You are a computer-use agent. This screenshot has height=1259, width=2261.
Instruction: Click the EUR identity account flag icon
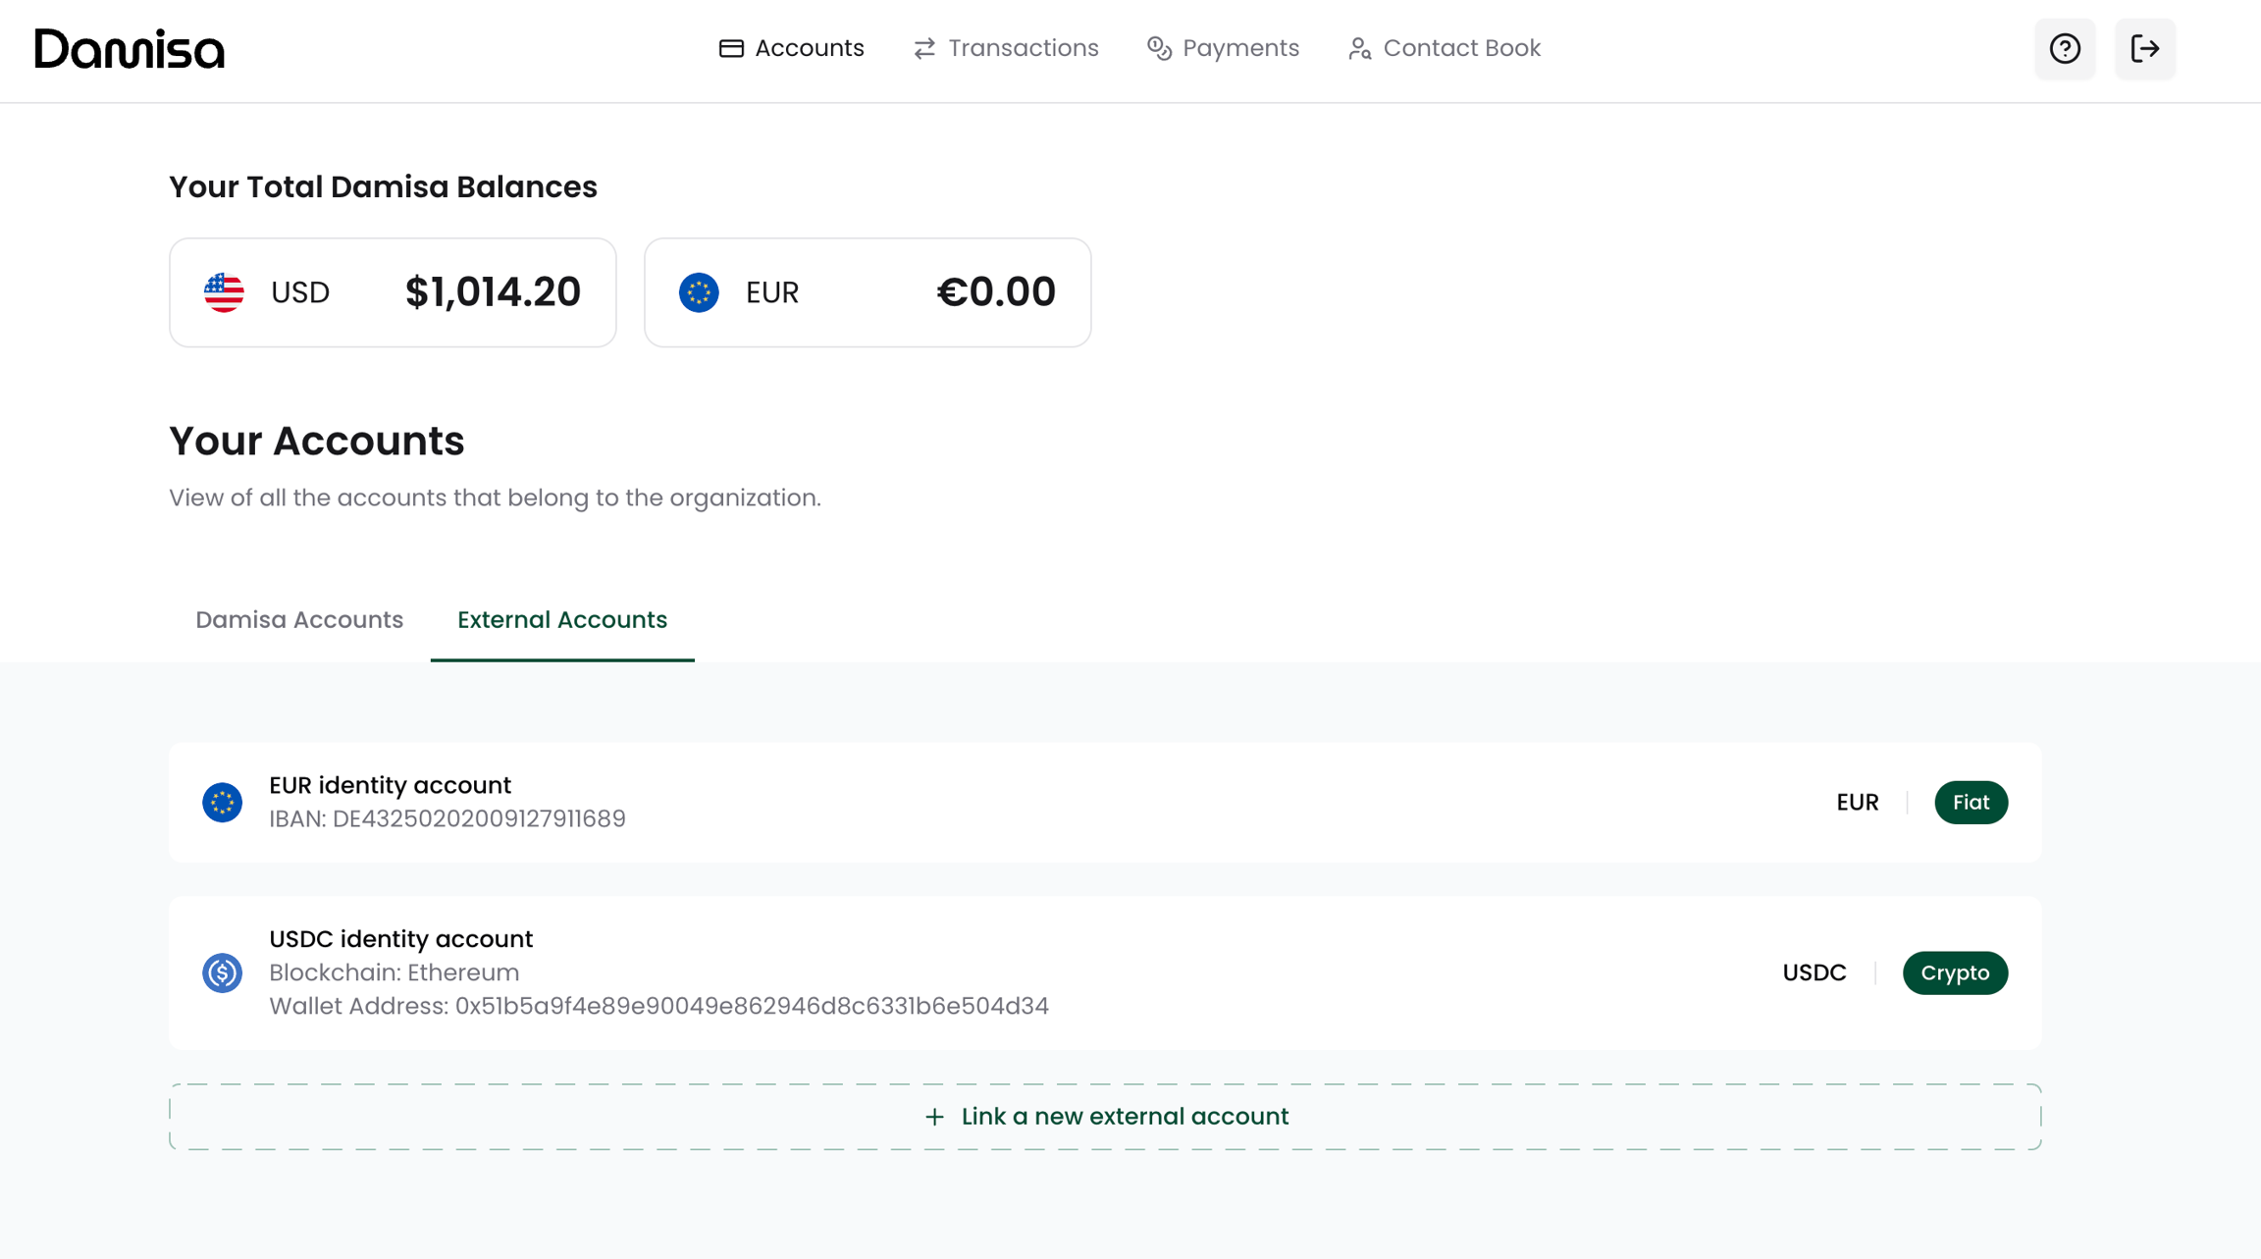(223, 803)
